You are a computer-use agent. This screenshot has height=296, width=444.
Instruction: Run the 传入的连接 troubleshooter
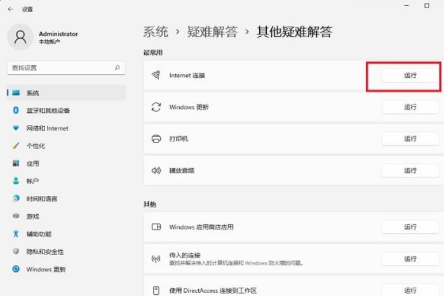[x=410, y=259]
